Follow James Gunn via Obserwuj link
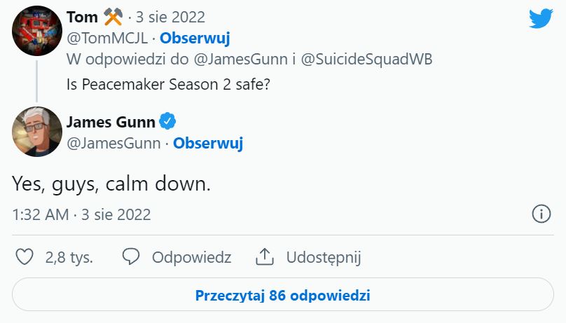Image resolution: width=566 pixels, height=323 pixels. [208, 144]
